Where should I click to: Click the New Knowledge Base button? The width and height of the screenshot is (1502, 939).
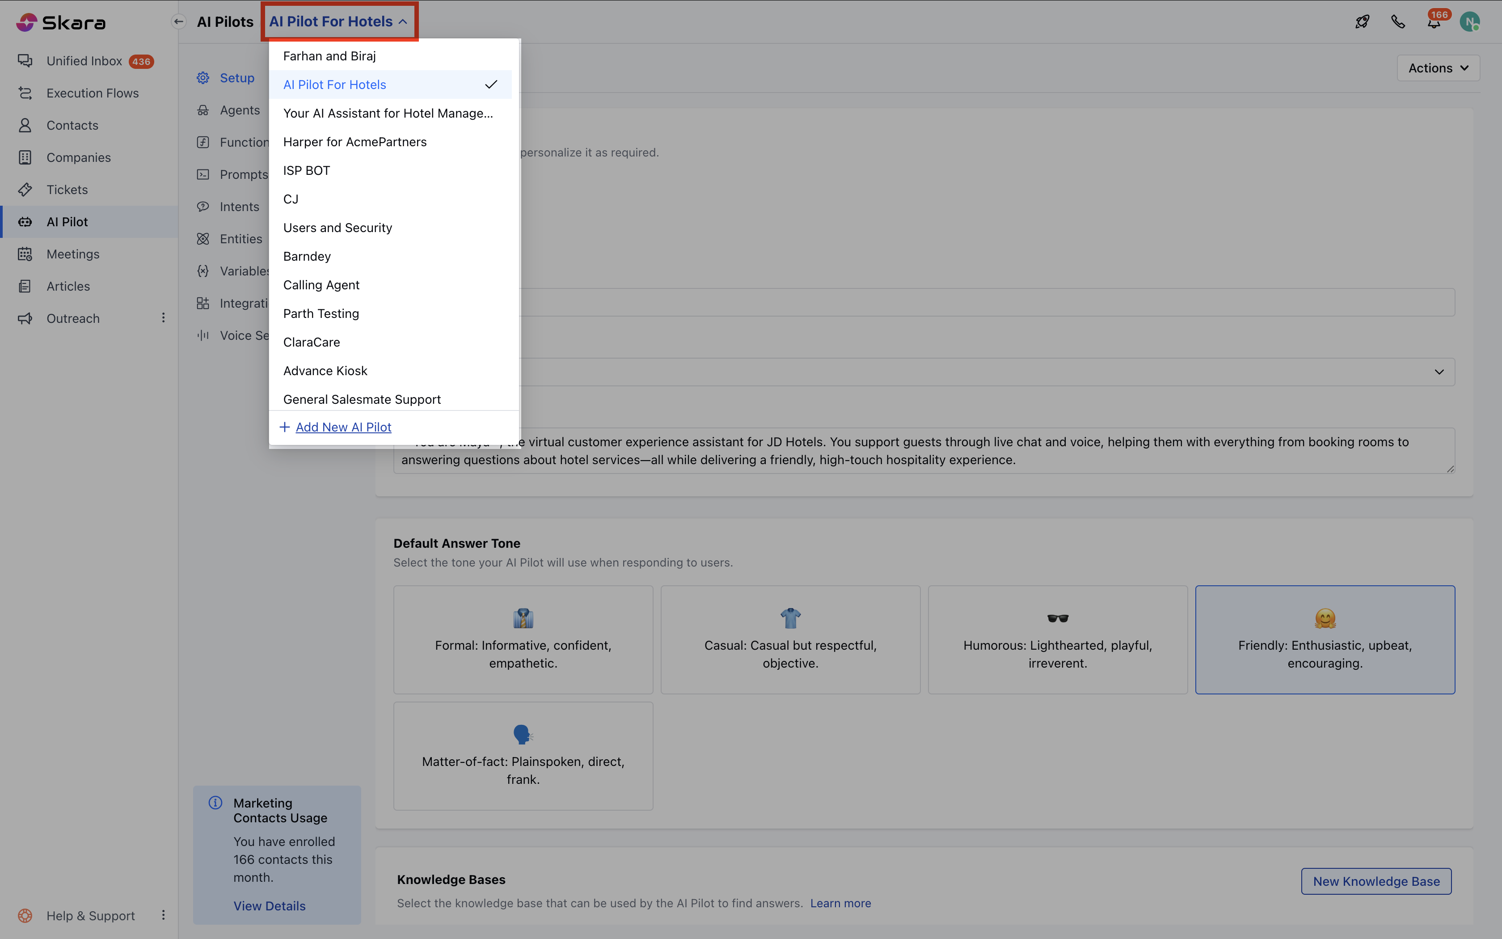pyautogui.click(x=1375, y=880)
